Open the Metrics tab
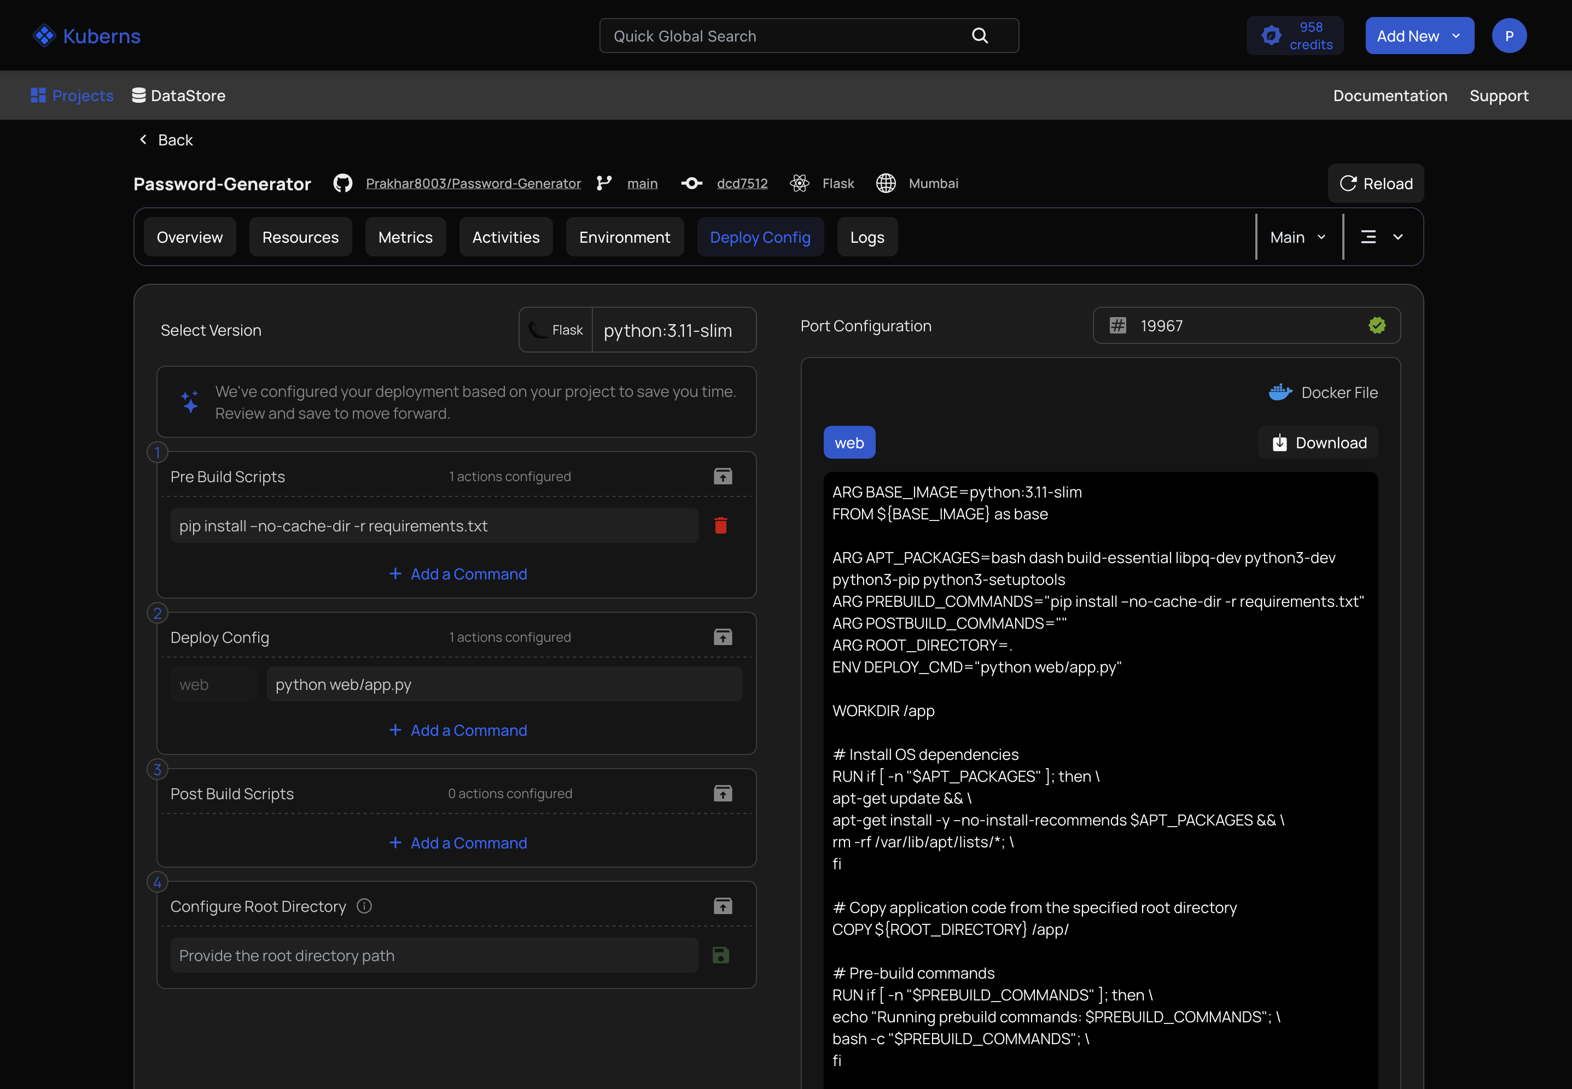The width and height of the screenshot is (1572, 1089). click(x=405, y=237)
